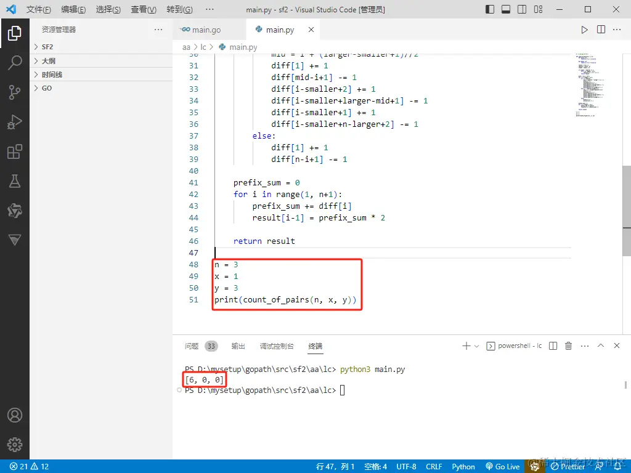Expand the GO section in Explorer
Image resolution: width=631 pixels, height=473 pixels.
point(102,88)
